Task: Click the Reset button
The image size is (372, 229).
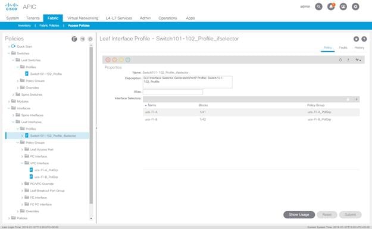Action: (x=327, y=215)
